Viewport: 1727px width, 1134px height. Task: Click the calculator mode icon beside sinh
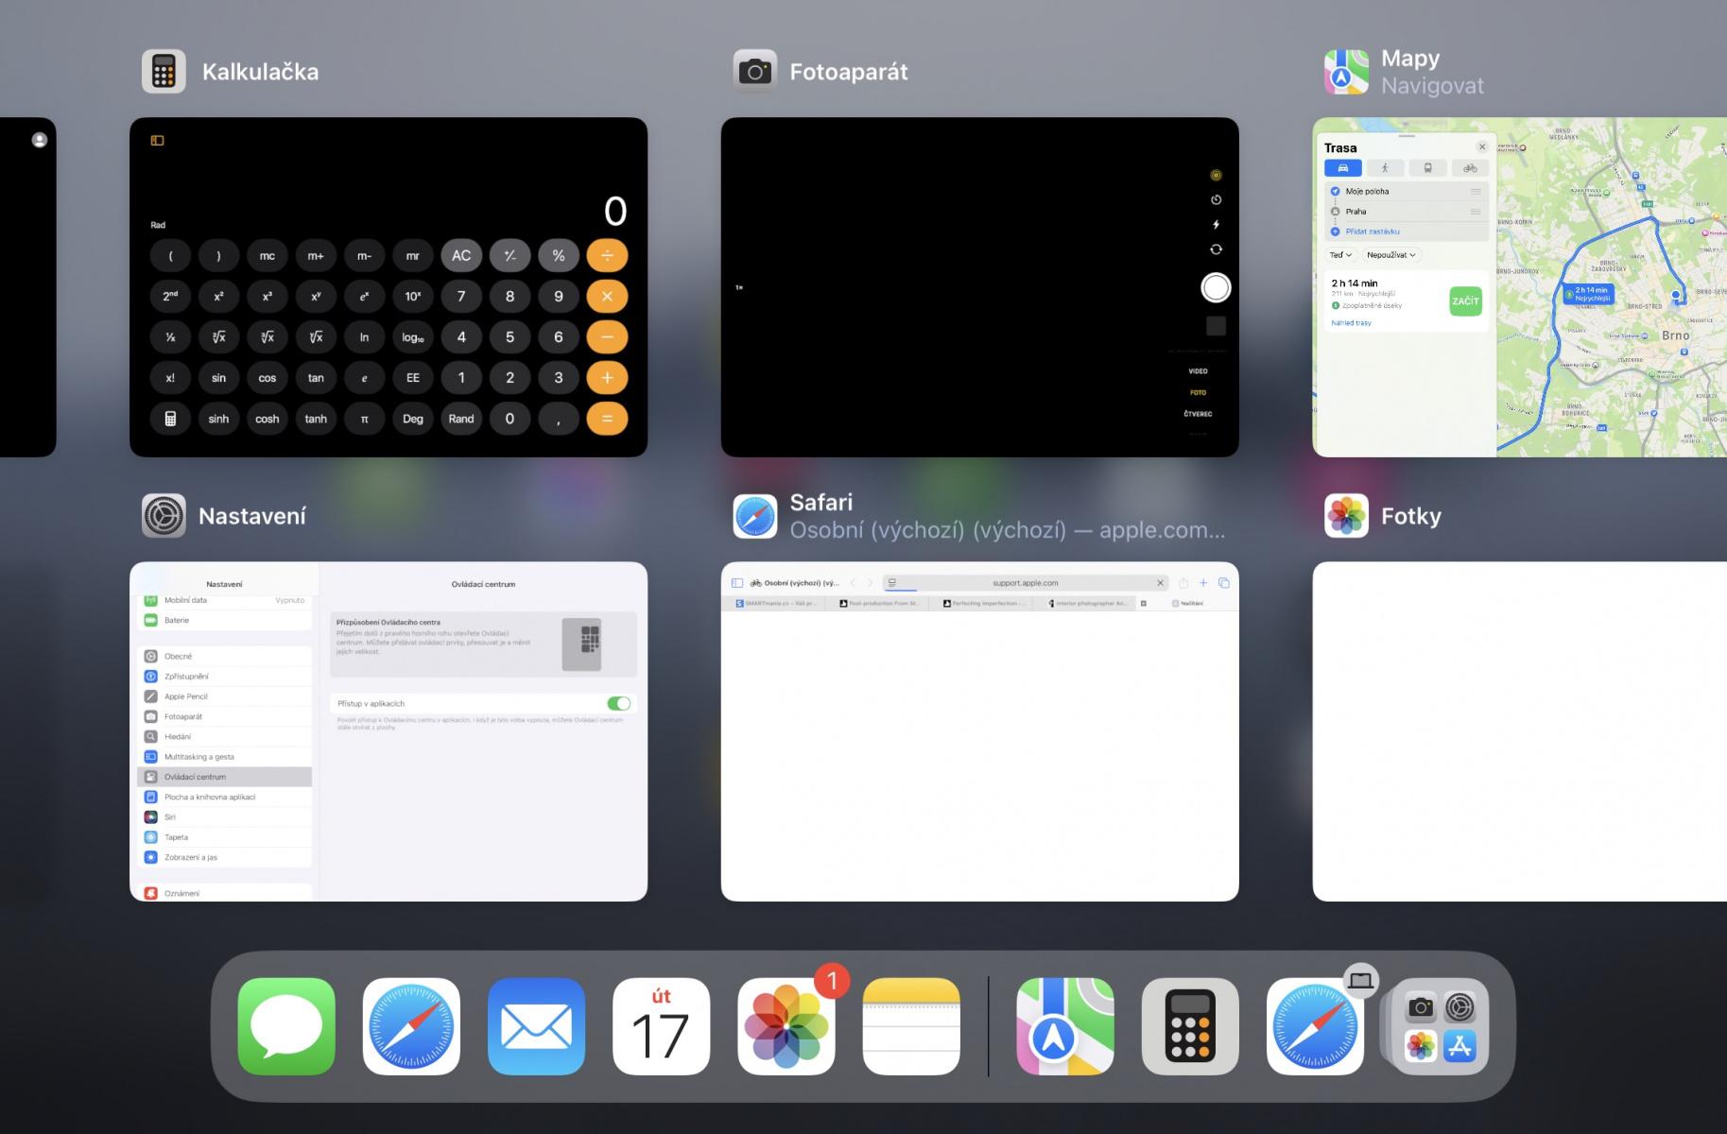[x=170, y=419]
